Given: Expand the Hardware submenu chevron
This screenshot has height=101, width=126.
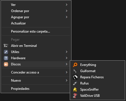Looking at the screenshot, I should tap(67, 58).
